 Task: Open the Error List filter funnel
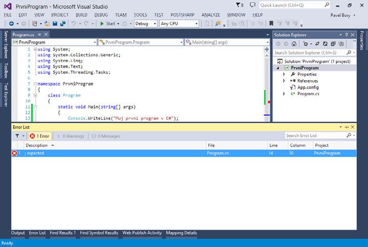18,136
